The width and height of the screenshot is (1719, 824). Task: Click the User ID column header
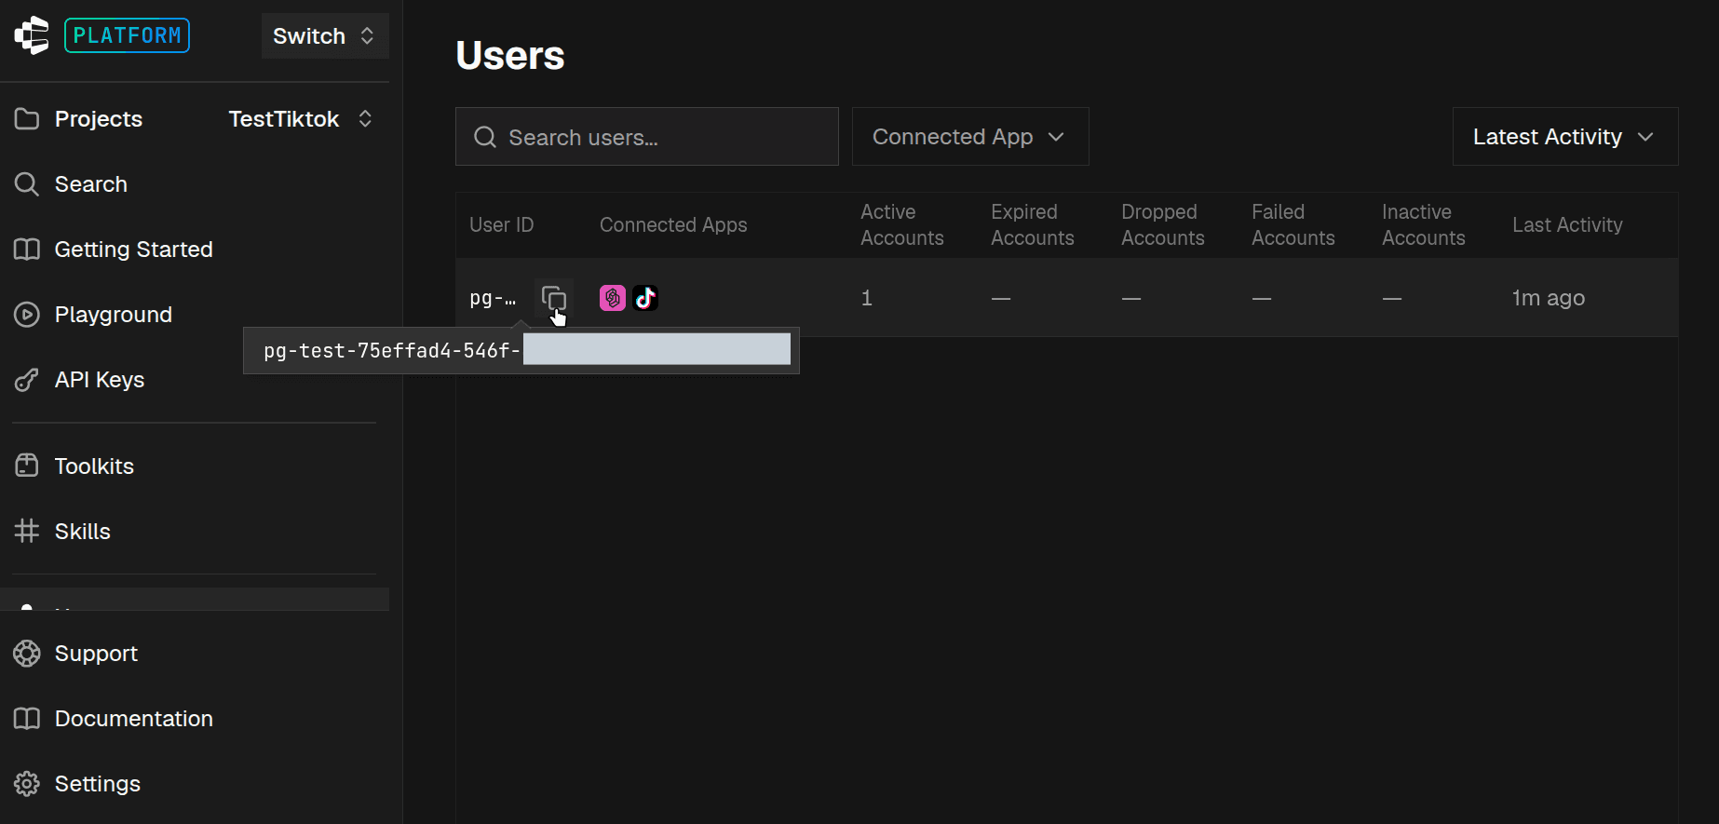click(502, 225)
